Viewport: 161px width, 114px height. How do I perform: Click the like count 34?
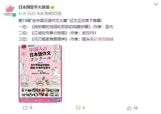coord(135,108)
